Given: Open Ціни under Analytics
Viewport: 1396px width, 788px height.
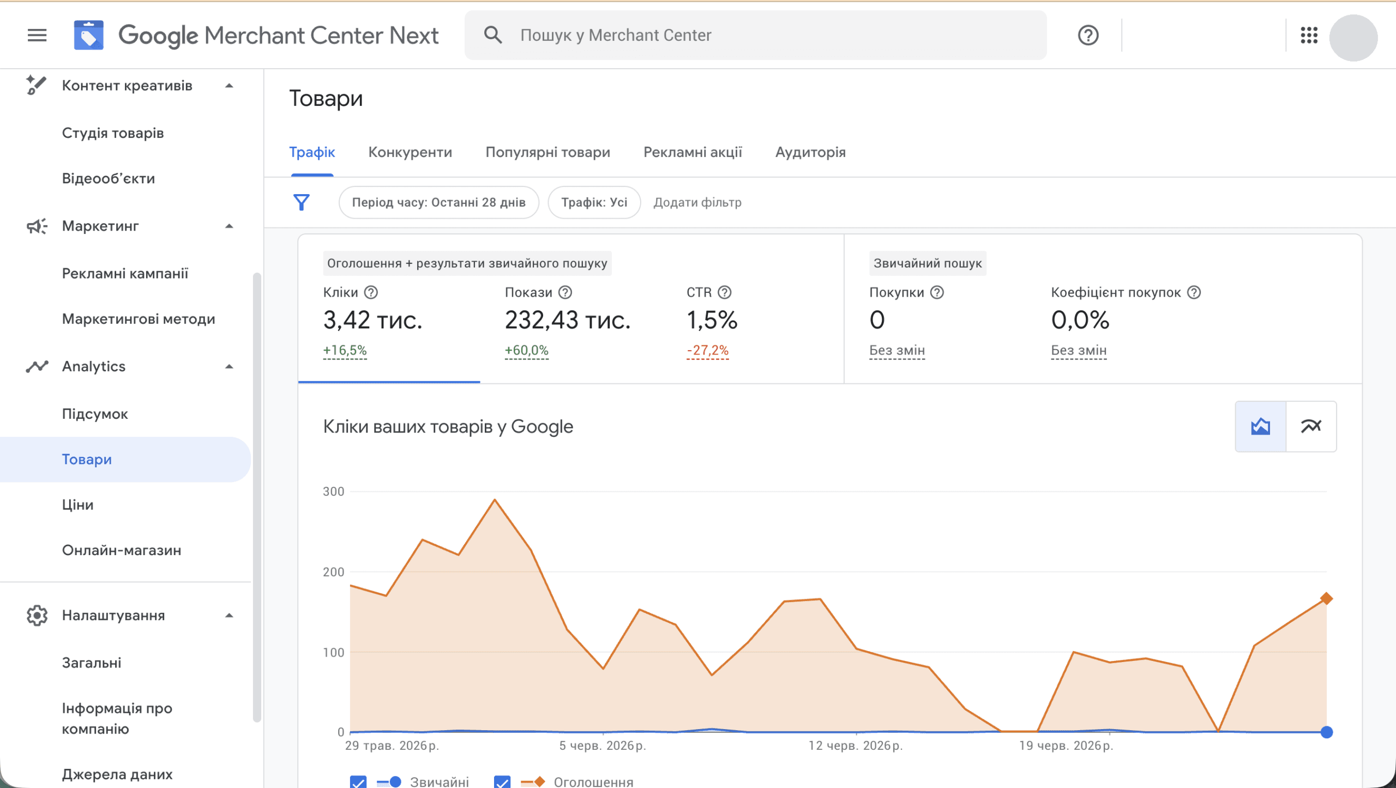Looking at the screenshot, I should pyautogui.click(x=77, y=505).
